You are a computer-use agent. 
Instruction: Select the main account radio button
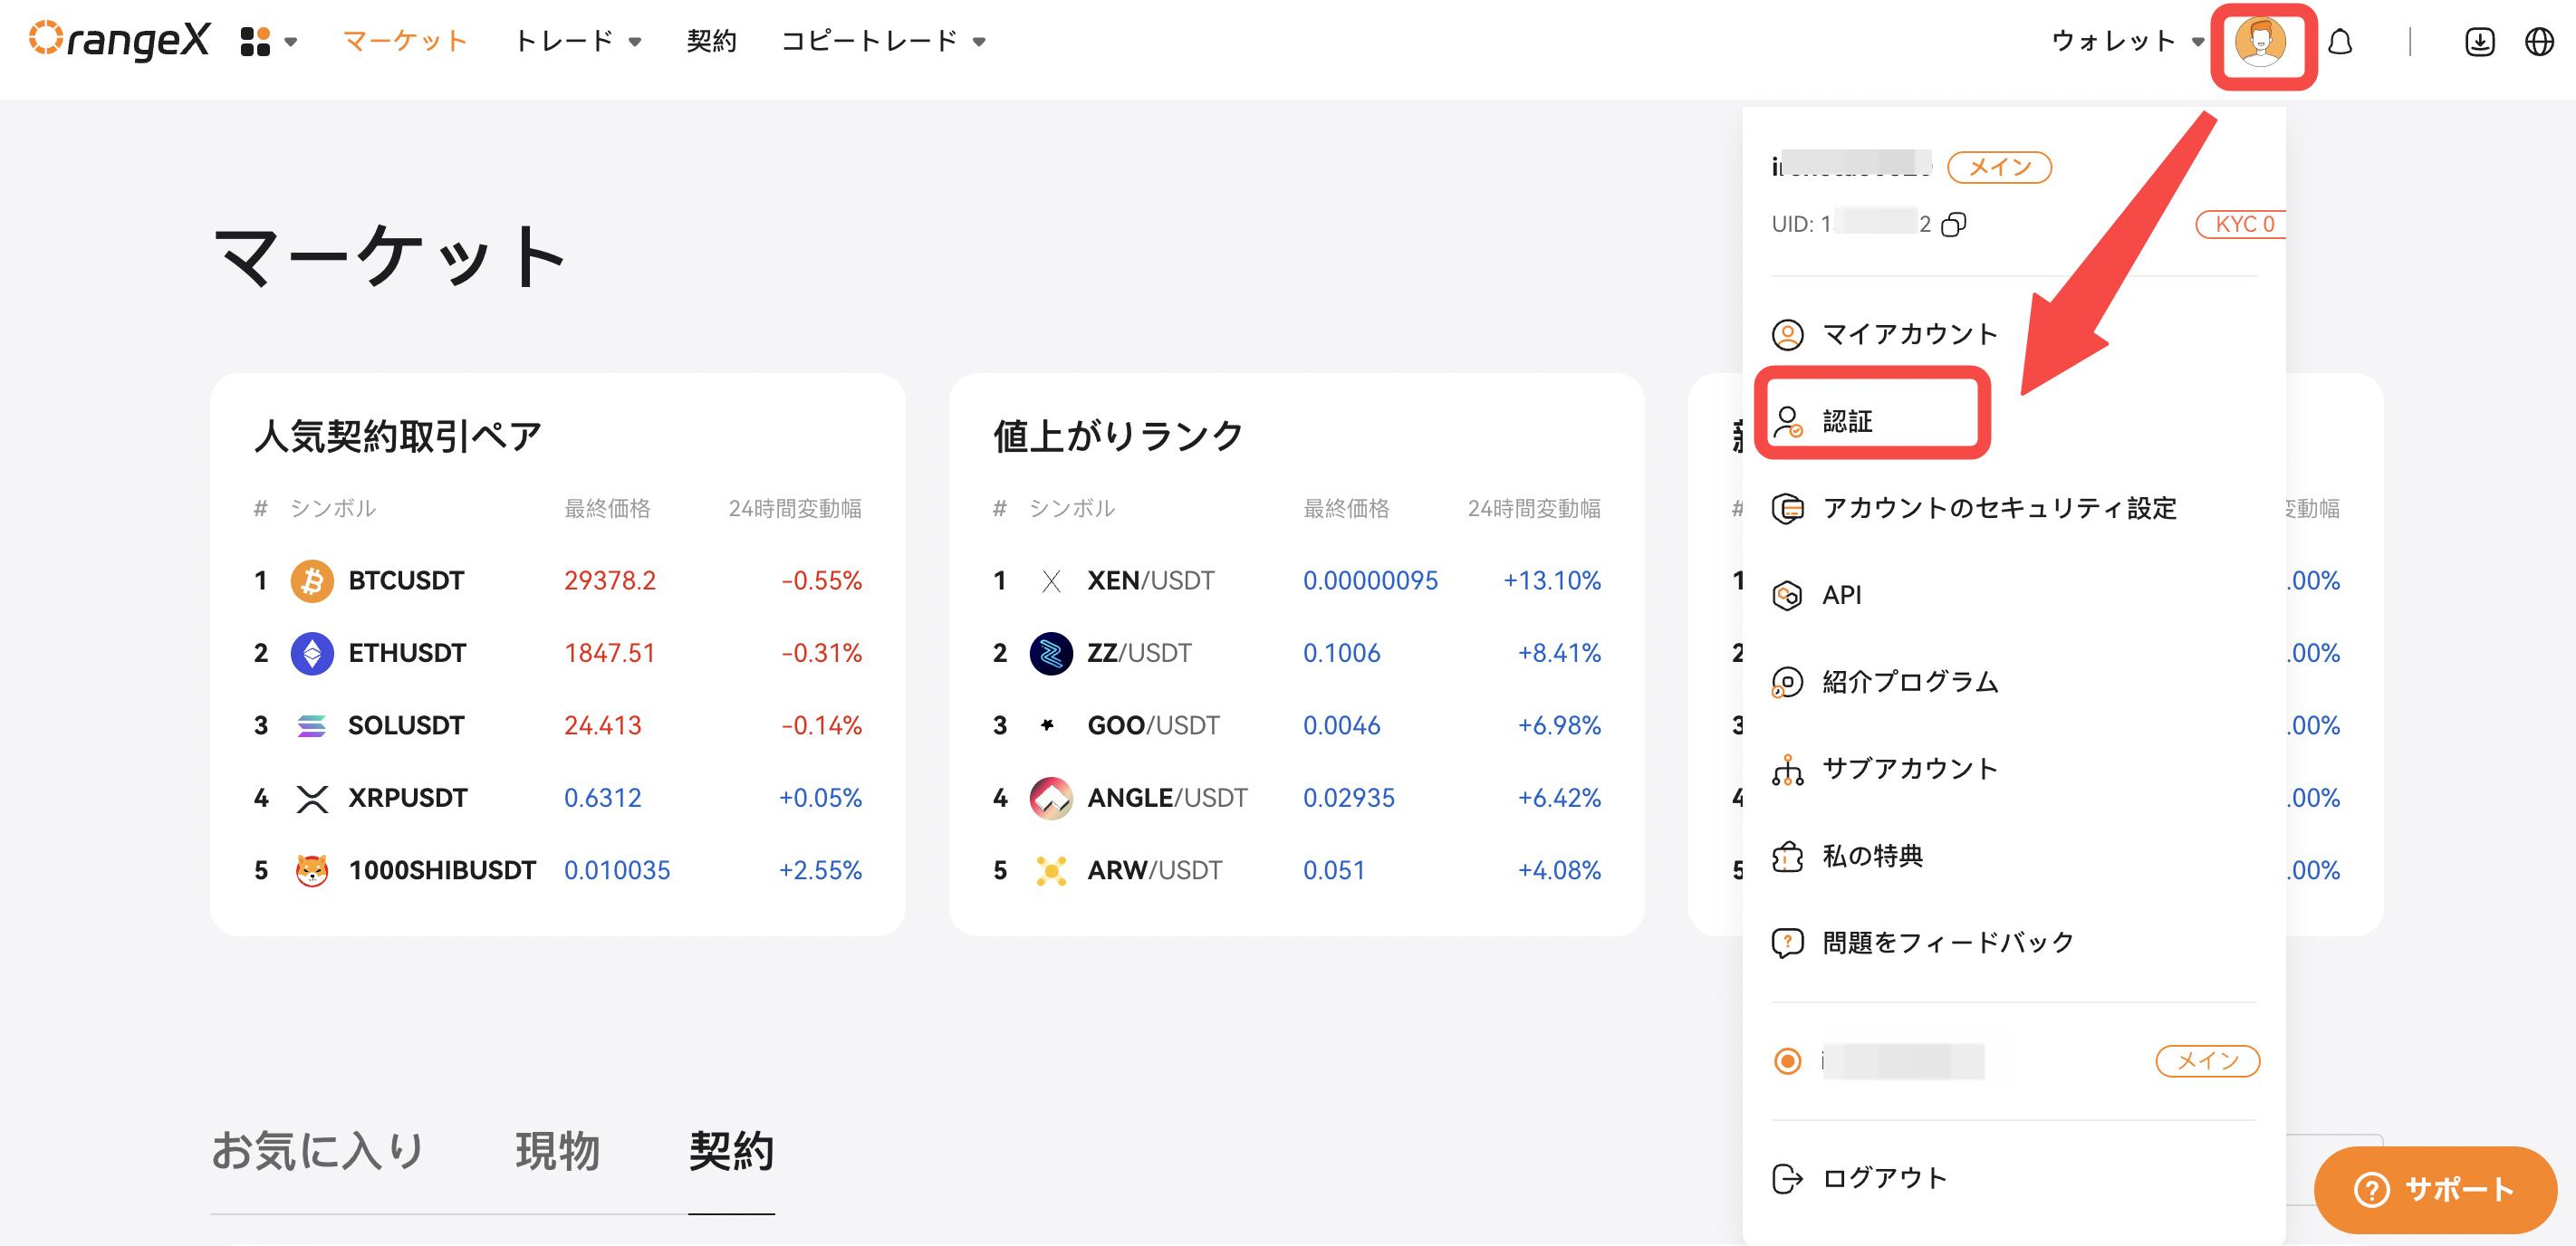[1787, 1060]
